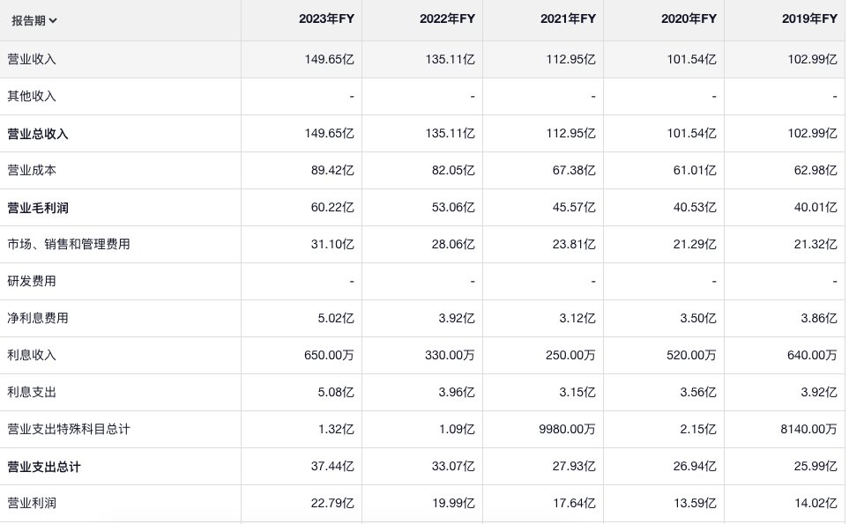Select the 市场、销售和管理费用 row label

tap(69, 244)
